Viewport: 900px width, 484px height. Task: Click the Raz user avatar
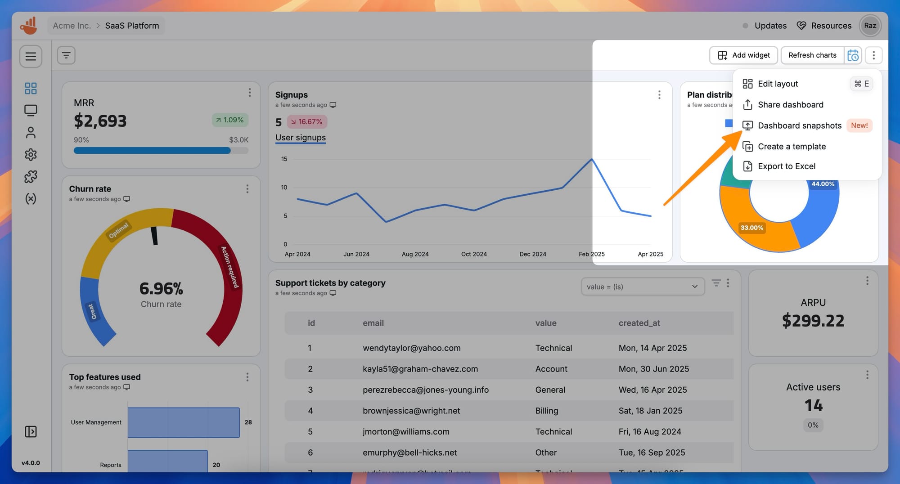pos(869,26)
